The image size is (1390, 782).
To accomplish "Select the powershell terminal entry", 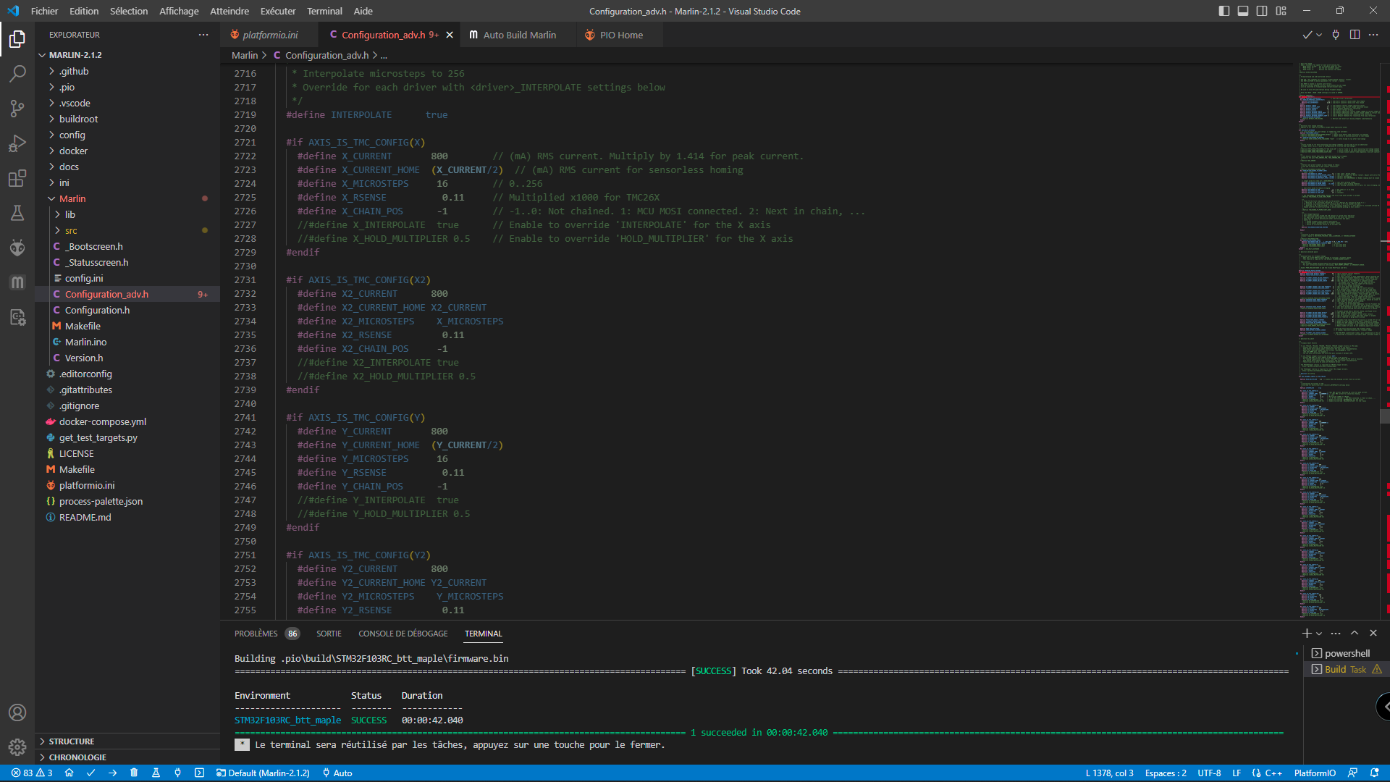I will click(x=1347, y=653).
